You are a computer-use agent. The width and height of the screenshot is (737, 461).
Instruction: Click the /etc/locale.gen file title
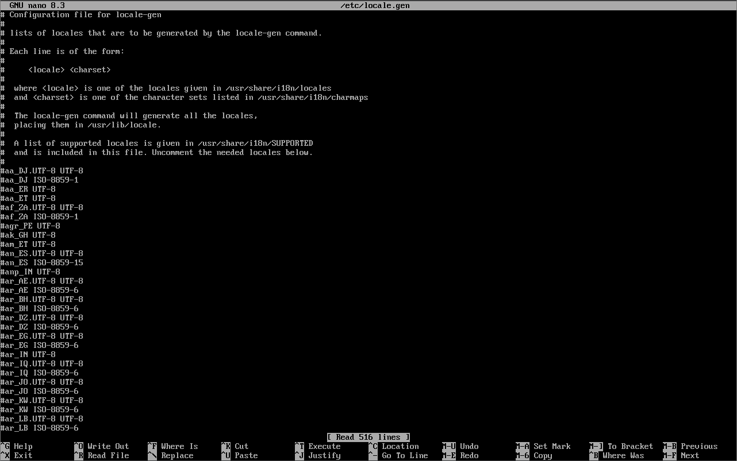coord(375,6)
